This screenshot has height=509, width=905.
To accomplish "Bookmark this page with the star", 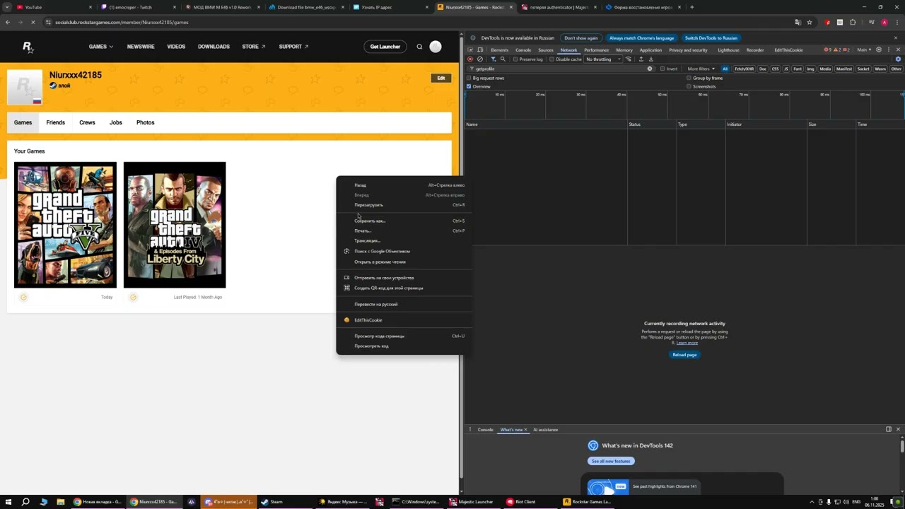I will [x=810, y=22].
